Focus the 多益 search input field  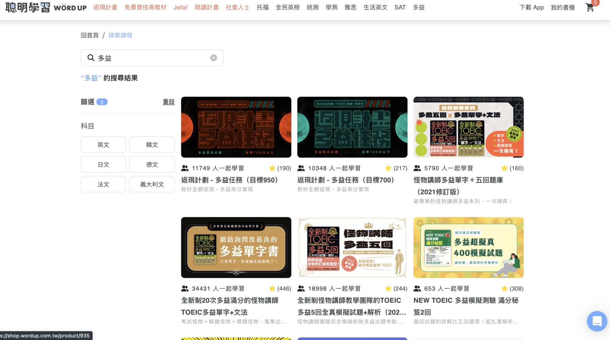tap(152, 58)
